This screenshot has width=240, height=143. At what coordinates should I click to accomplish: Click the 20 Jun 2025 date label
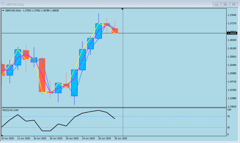(72, 138)
